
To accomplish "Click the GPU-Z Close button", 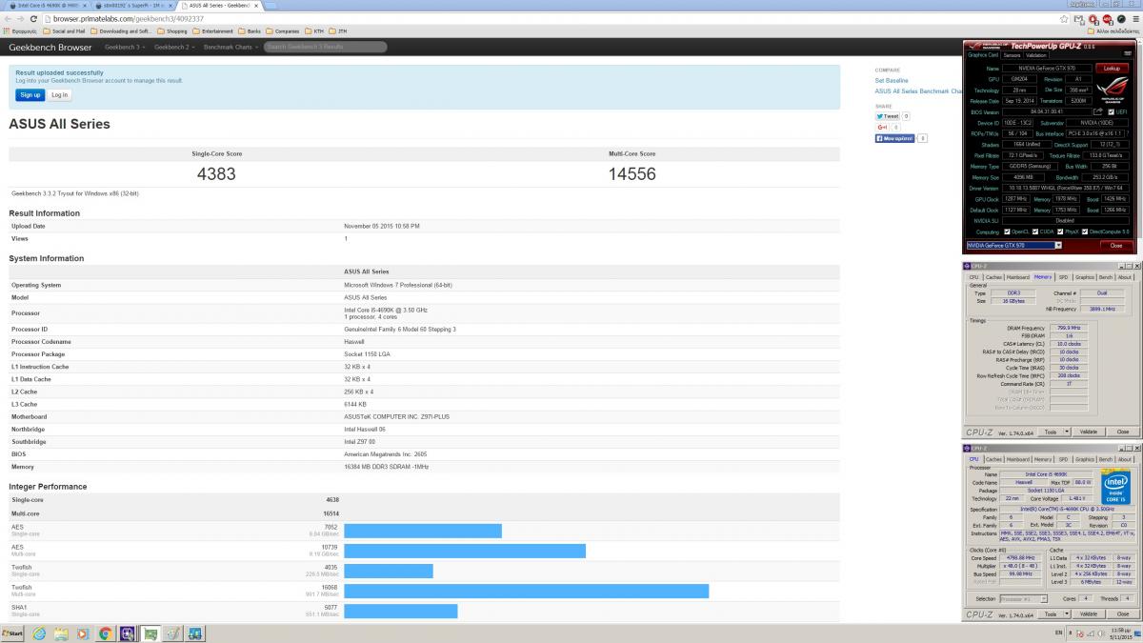I will tap(1116, 245).
